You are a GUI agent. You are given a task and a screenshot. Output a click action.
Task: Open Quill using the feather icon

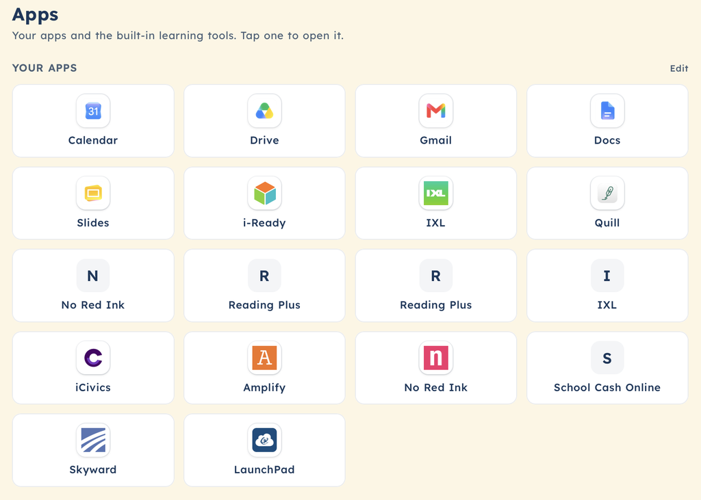click(607, 193)
